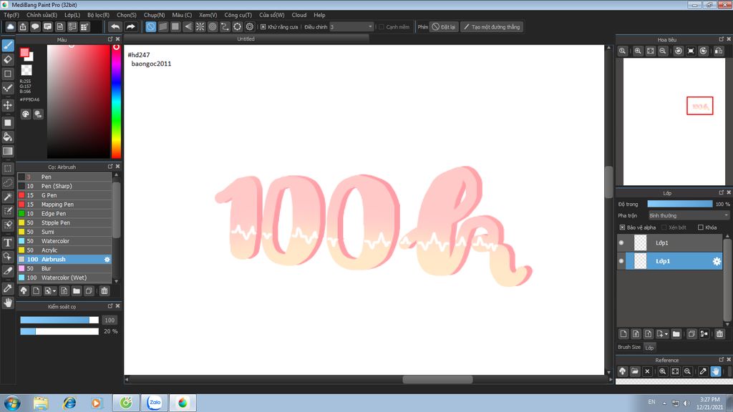Select the Text tool
Screen dimensions: 733x412
coord(8,242)
